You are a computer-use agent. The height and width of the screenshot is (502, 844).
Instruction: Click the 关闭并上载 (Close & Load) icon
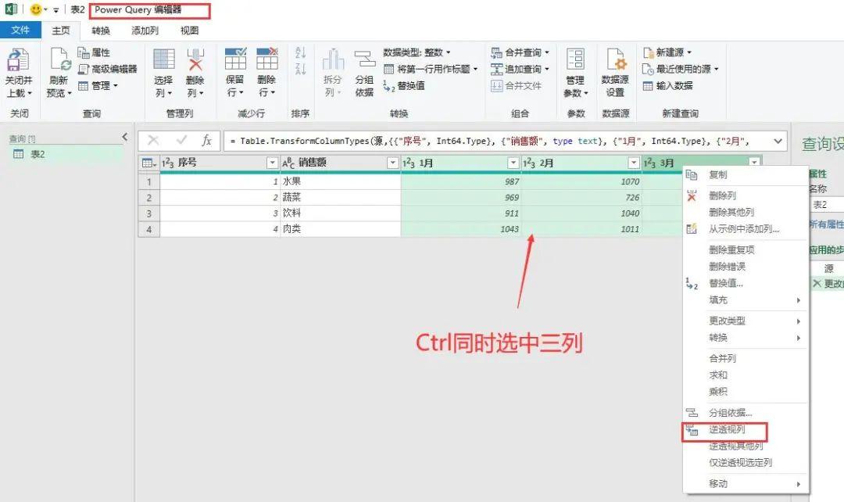(18, 61)
